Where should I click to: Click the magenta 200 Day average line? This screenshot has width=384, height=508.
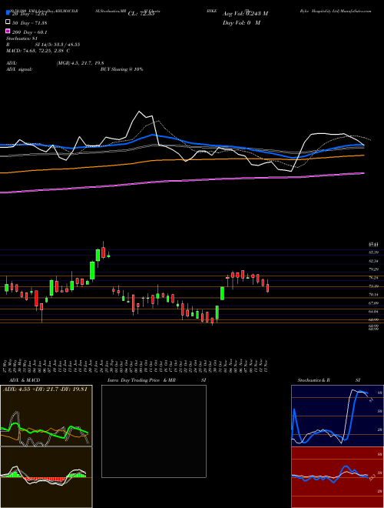(182, 180)
